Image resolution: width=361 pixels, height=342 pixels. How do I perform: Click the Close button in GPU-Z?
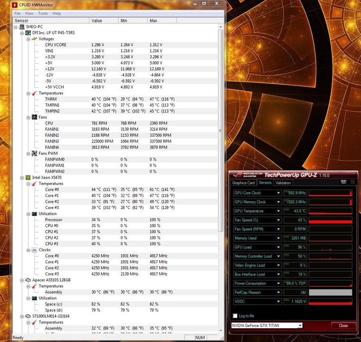pos(343,325)
